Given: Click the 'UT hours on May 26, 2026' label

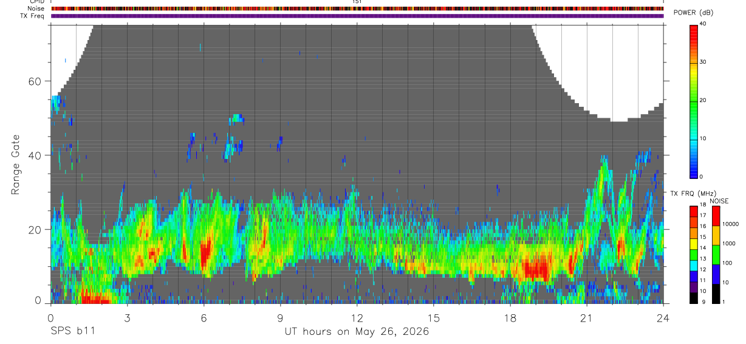Looking at the screenshot, I should 357,332.
